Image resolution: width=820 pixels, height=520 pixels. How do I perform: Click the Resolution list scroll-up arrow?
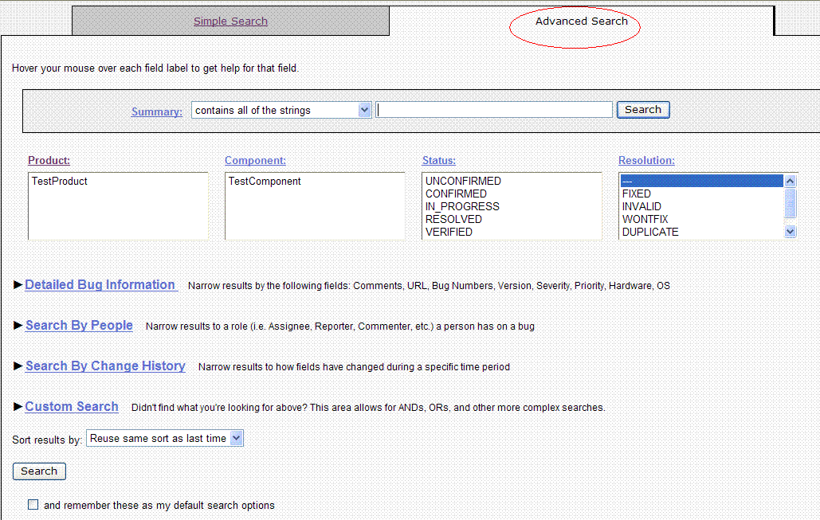click(791, 181)
